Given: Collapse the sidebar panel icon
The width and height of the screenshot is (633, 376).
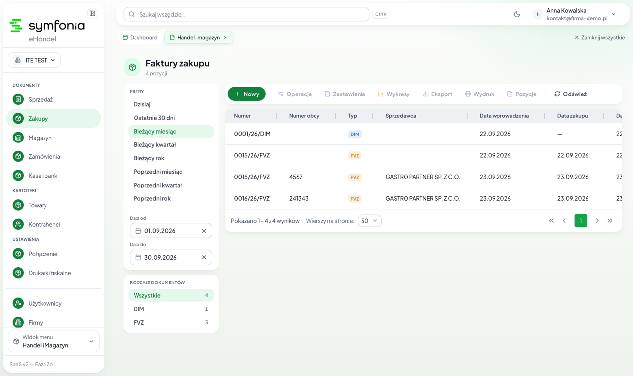Looking at the screenshot, I should pos(92,13).
